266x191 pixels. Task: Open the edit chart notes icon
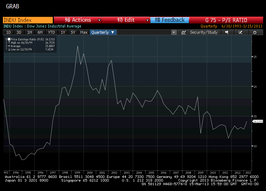click(240, 32)
